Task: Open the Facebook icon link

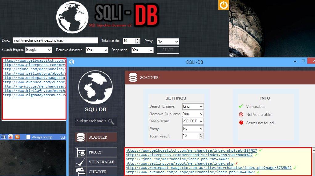Action: 4,137
